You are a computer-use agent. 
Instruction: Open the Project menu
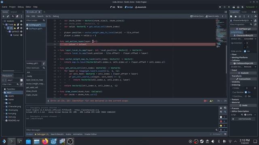point(13,7)
